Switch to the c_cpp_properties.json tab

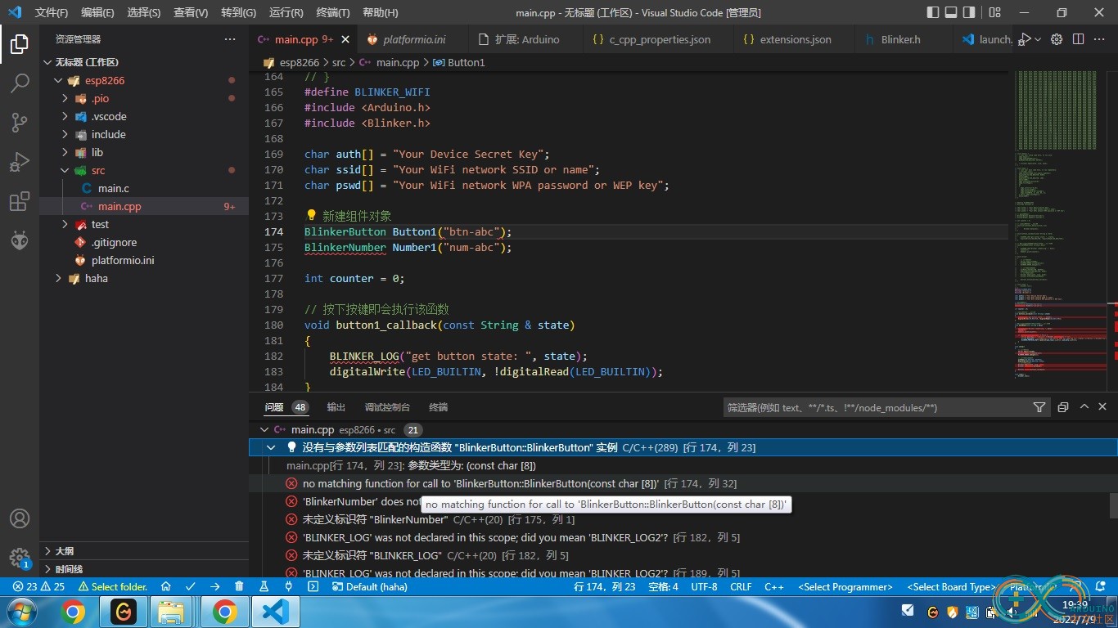point(659,39)
